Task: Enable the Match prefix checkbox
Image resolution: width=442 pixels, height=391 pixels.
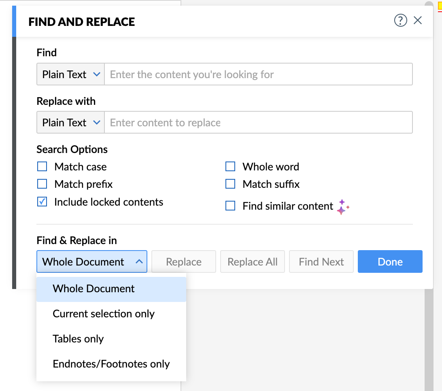Action: (x=42, y=184)
